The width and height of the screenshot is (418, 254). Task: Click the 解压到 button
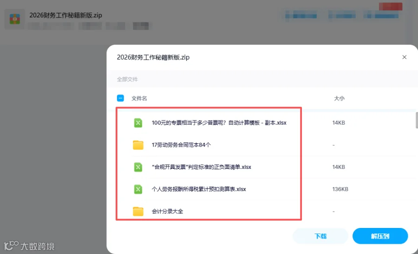point(380,236)
